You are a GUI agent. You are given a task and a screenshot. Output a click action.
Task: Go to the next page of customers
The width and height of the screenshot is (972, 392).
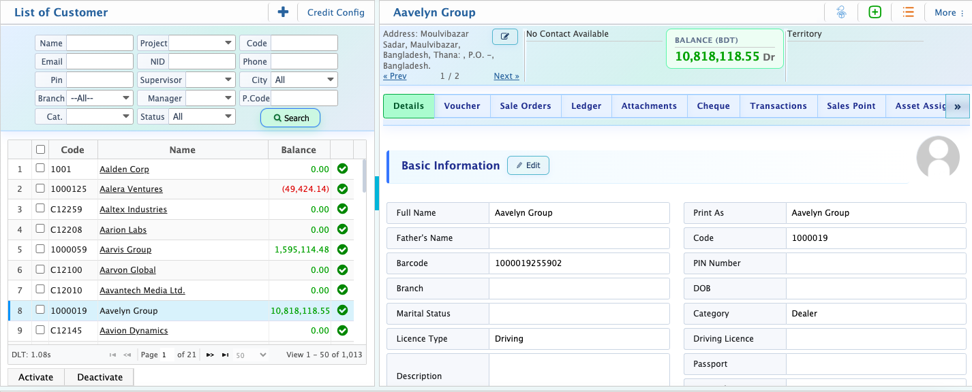(210, 355)
